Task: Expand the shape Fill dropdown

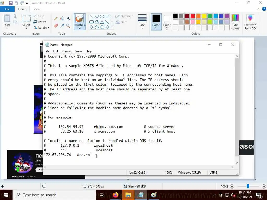Action: pos(126,22)
